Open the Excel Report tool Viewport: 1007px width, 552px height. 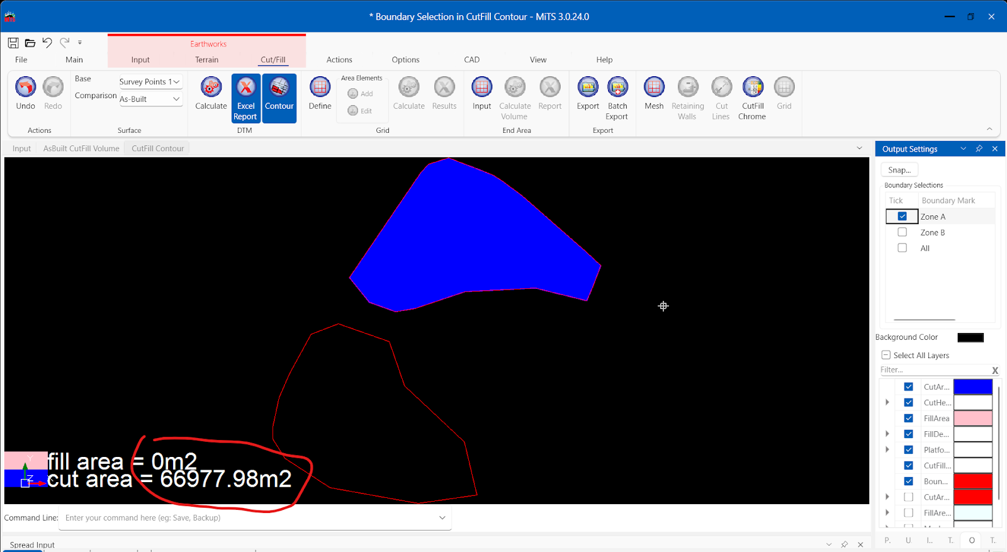(245, 98)
